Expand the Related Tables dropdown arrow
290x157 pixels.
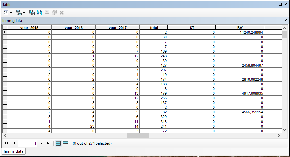pyautogui.click(x=24, y=13)
